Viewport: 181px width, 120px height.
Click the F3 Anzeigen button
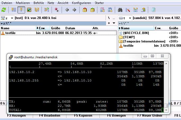click(16, 116)
